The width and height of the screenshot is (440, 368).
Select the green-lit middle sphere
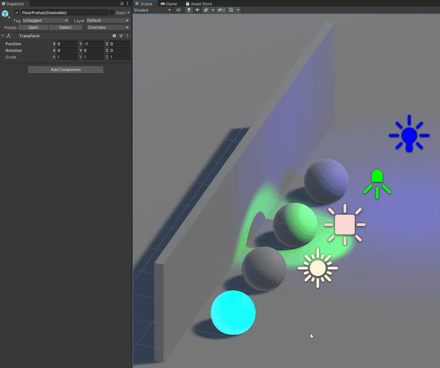[295, 225]
